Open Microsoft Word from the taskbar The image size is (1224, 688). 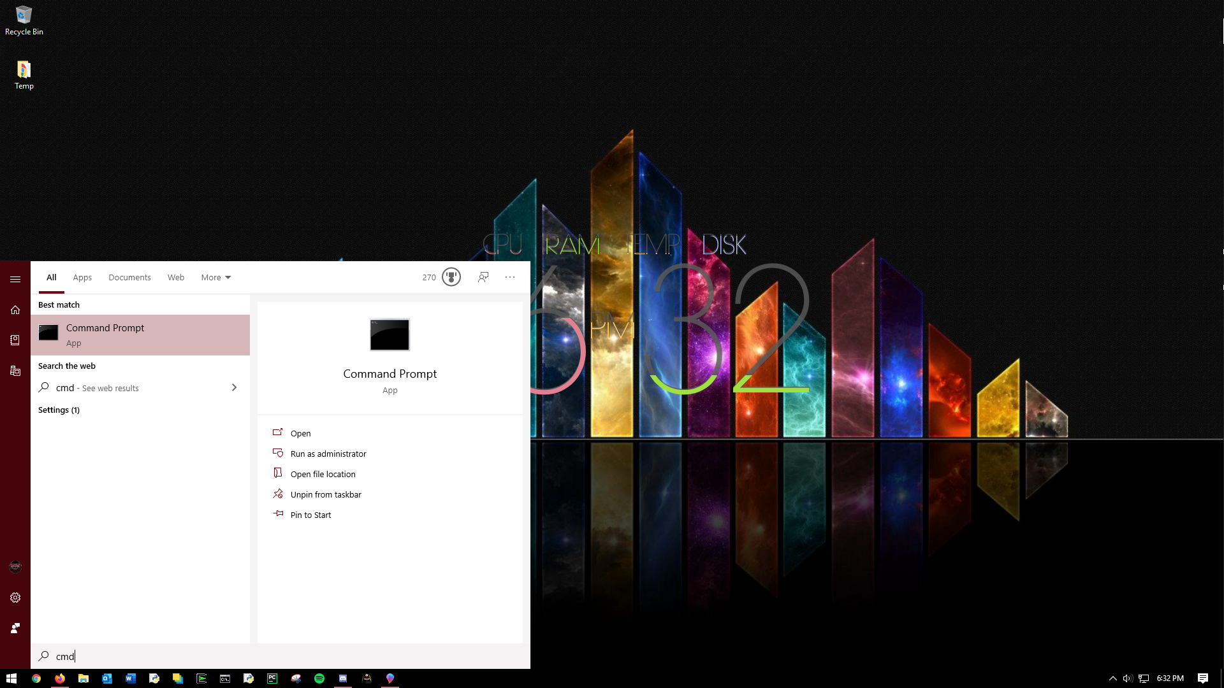tap(130, 679)
